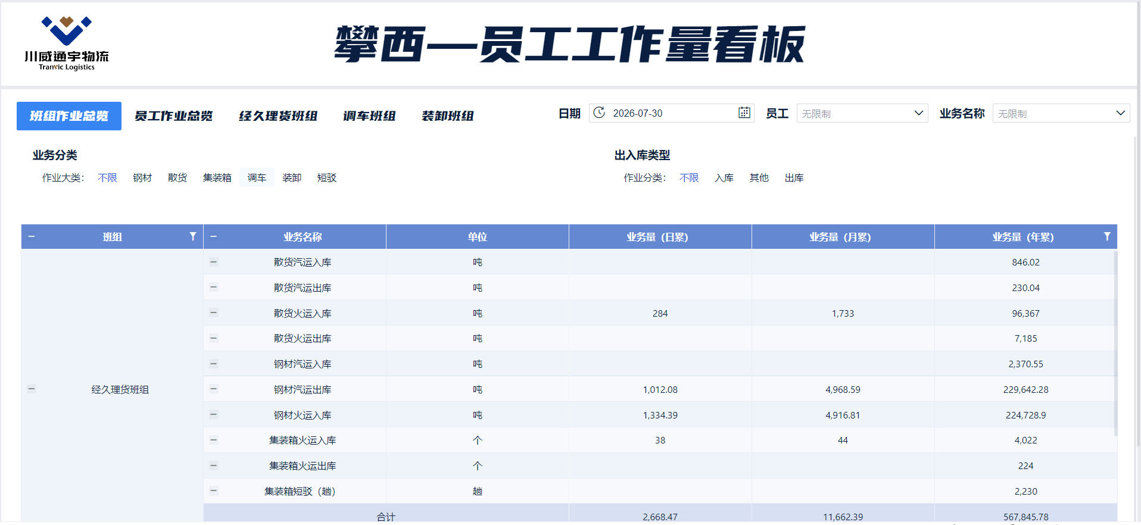This screenshot has width=1141, height=525.
Task: Click the yearly value 96,367
Action: point(1025,313)
